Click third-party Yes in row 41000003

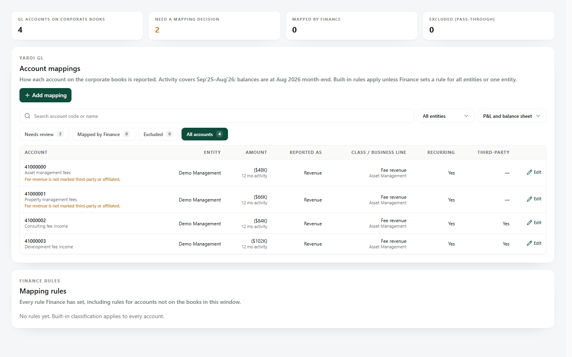[506, 244]
